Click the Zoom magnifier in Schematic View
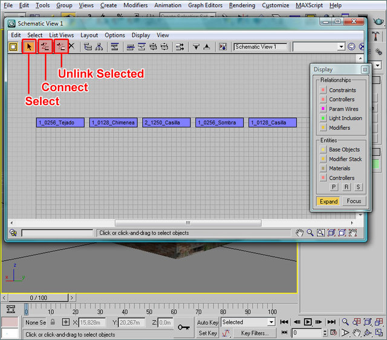The width and height of the screenshot is (387, 340). (310, 233)
